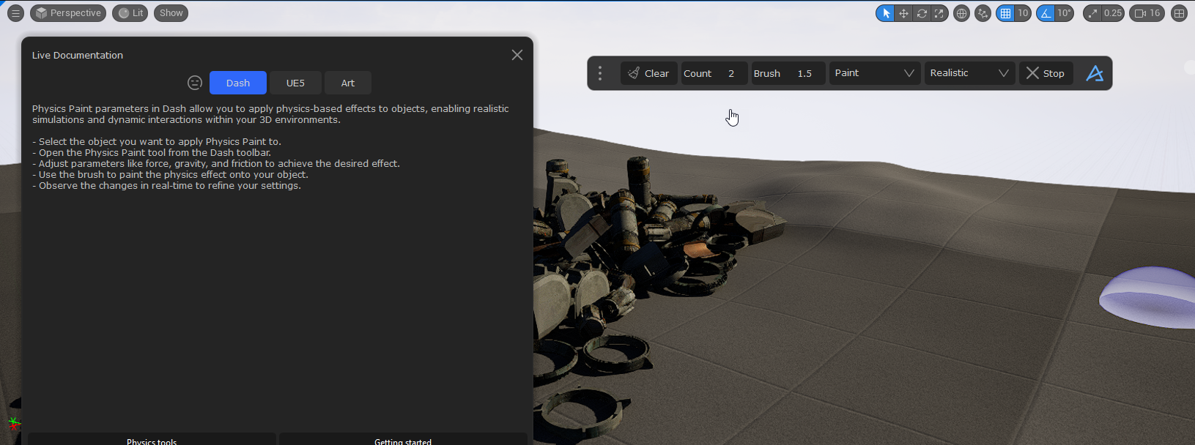
Task: Close the Live Documentation panel
Action: [x=517, y=55]
